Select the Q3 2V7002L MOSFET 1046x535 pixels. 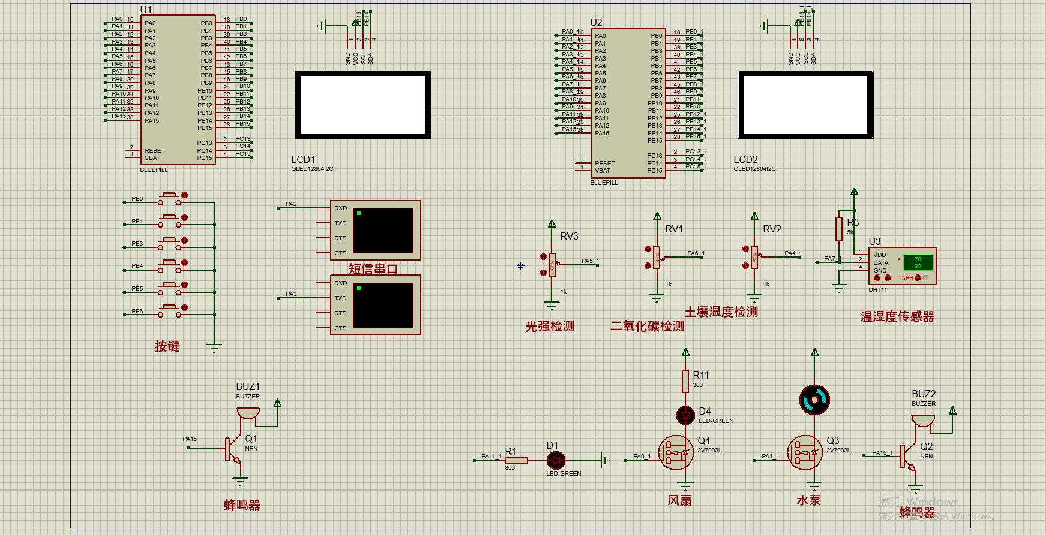(805, 452)
